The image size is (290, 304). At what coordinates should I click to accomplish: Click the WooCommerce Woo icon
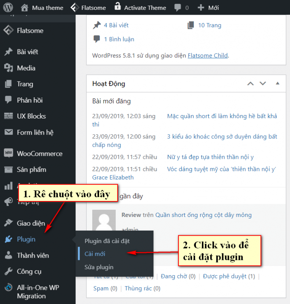[8, 153]
